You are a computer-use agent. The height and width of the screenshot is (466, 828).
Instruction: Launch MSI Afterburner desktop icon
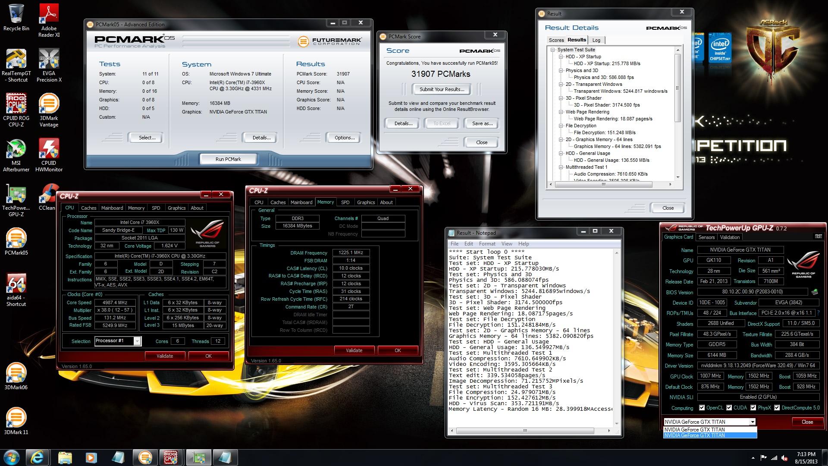16,155
